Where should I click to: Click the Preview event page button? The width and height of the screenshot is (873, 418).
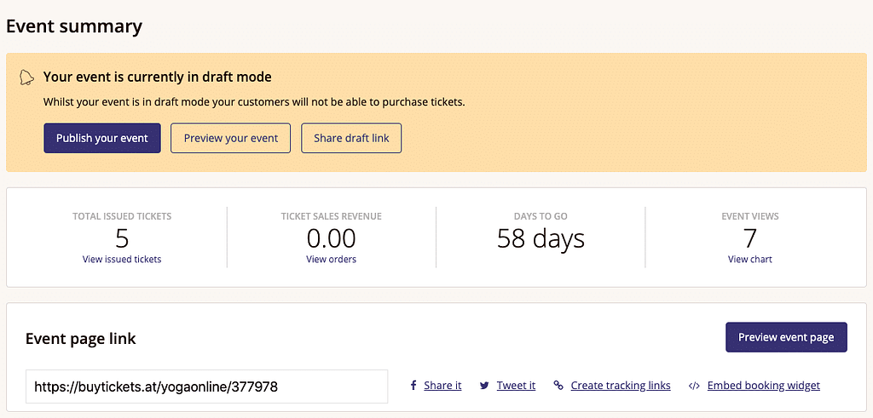click(786, 337)
